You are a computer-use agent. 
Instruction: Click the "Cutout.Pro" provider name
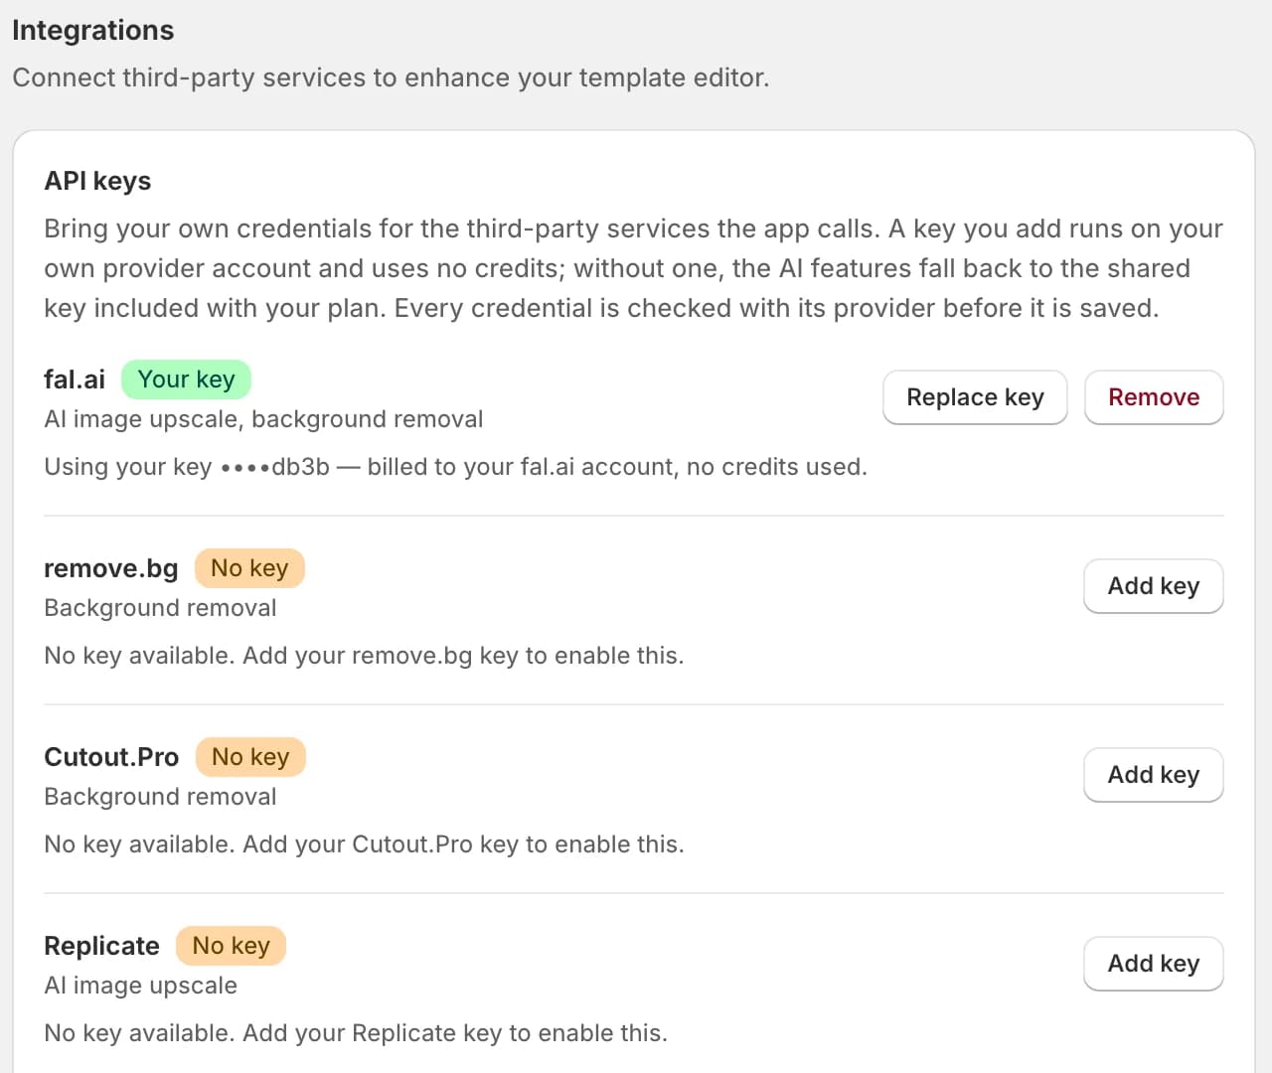coord(111,757)
